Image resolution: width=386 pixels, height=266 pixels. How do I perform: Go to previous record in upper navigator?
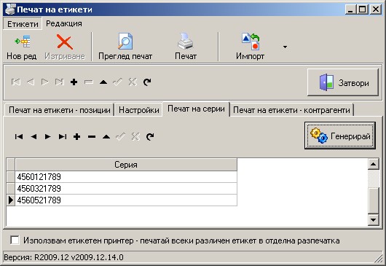31,82
